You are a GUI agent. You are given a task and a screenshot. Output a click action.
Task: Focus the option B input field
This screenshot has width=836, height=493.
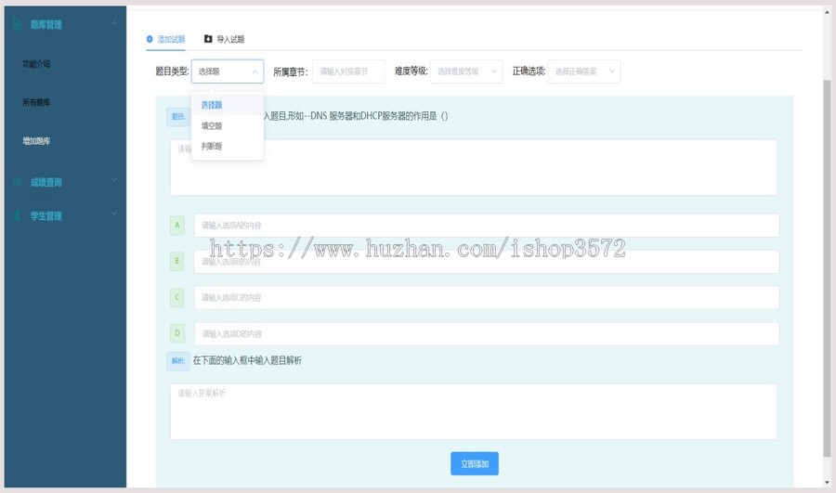point(486,262)
